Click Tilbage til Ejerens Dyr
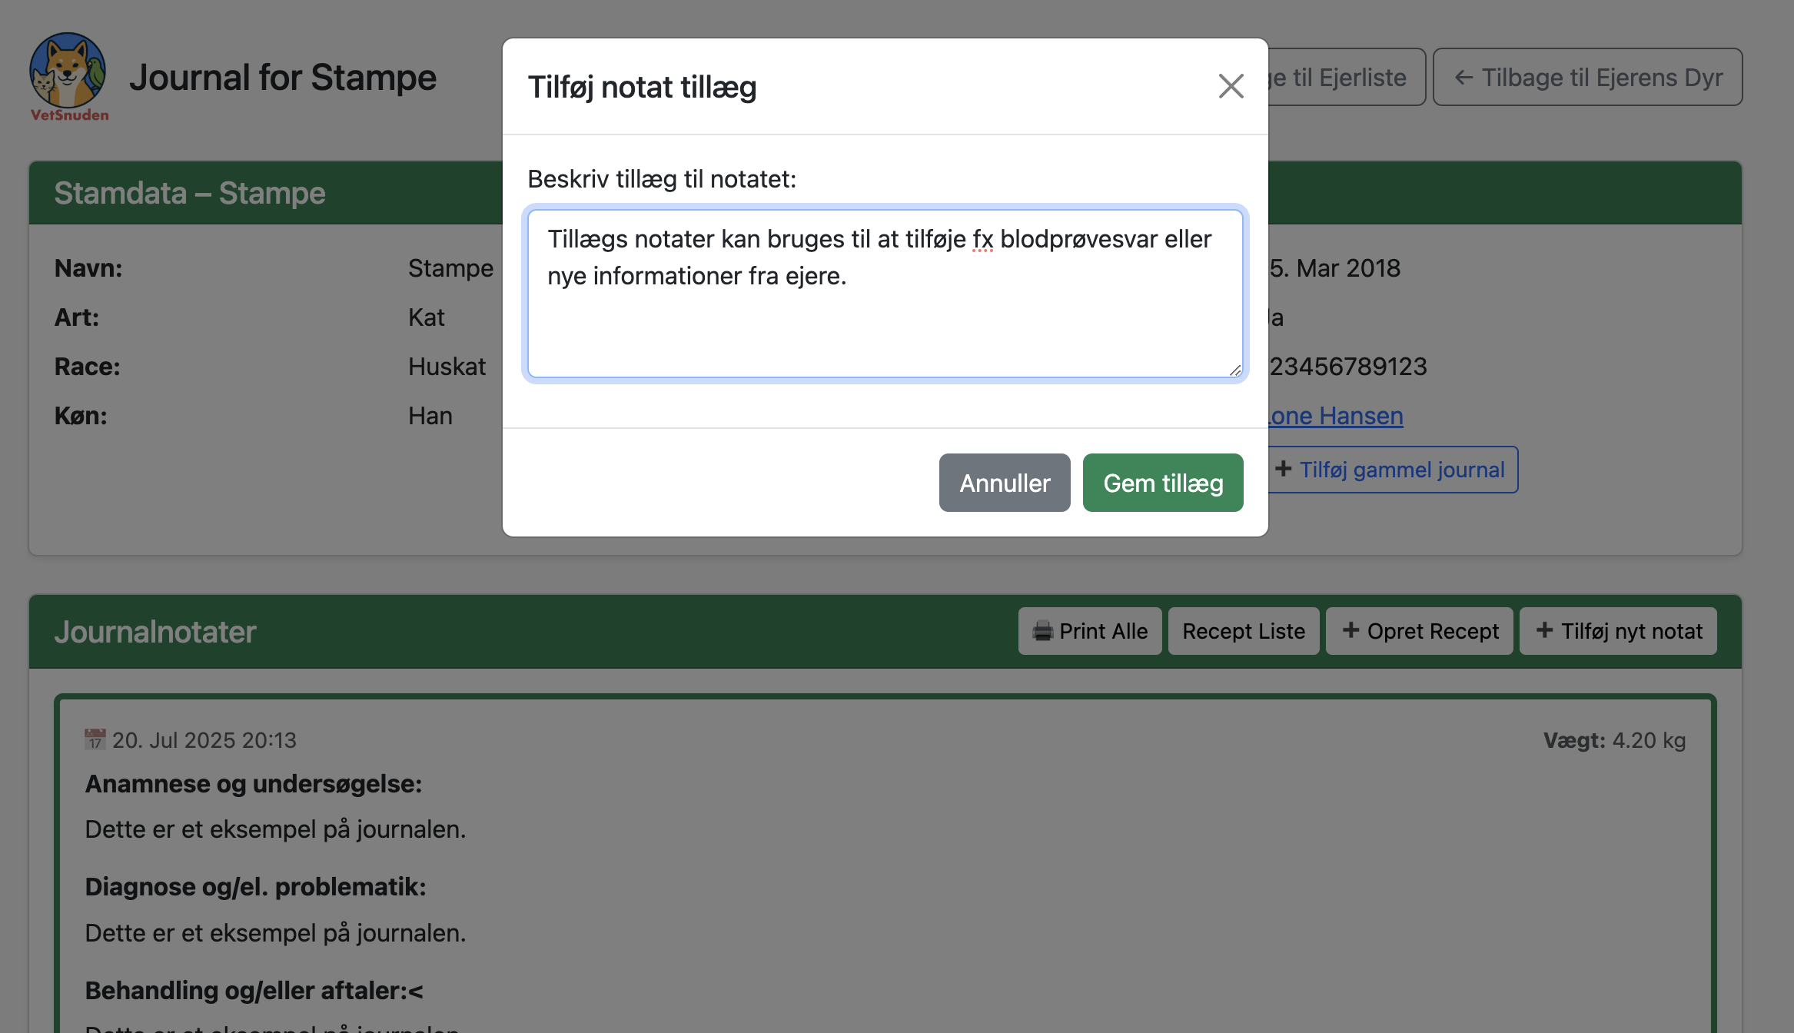1794x1033 pixels. 1587,77
